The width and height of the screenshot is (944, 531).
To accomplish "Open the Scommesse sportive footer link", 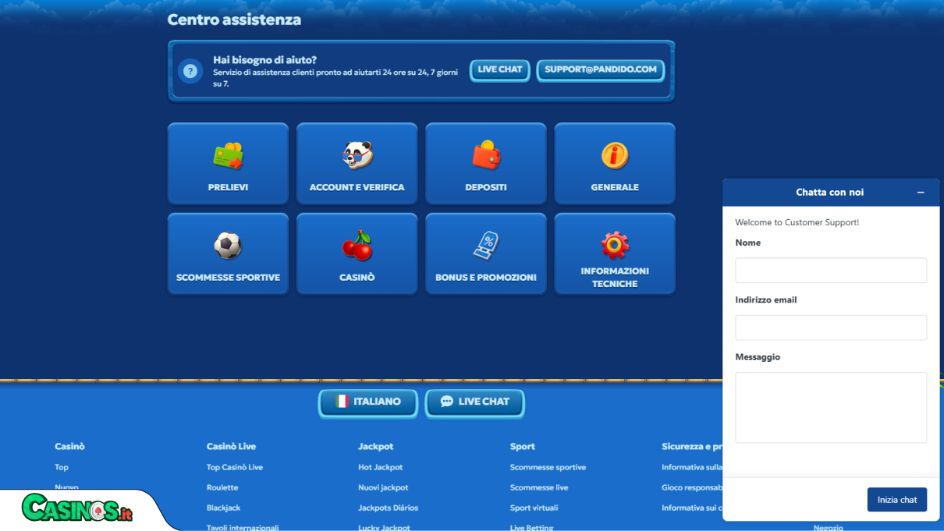I will (x=548, y=467).
